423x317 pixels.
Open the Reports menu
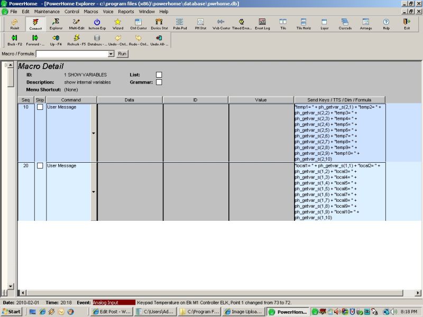coord(126,12)
